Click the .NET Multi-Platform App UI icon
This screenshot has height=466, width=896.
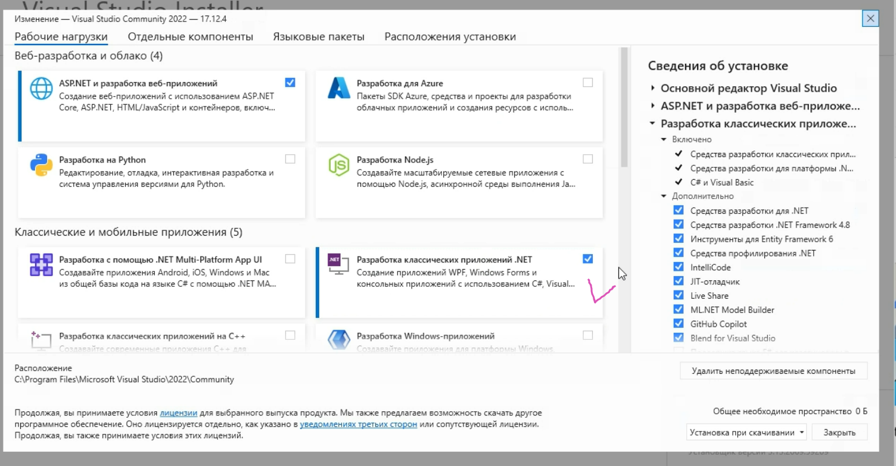[42, 265]
